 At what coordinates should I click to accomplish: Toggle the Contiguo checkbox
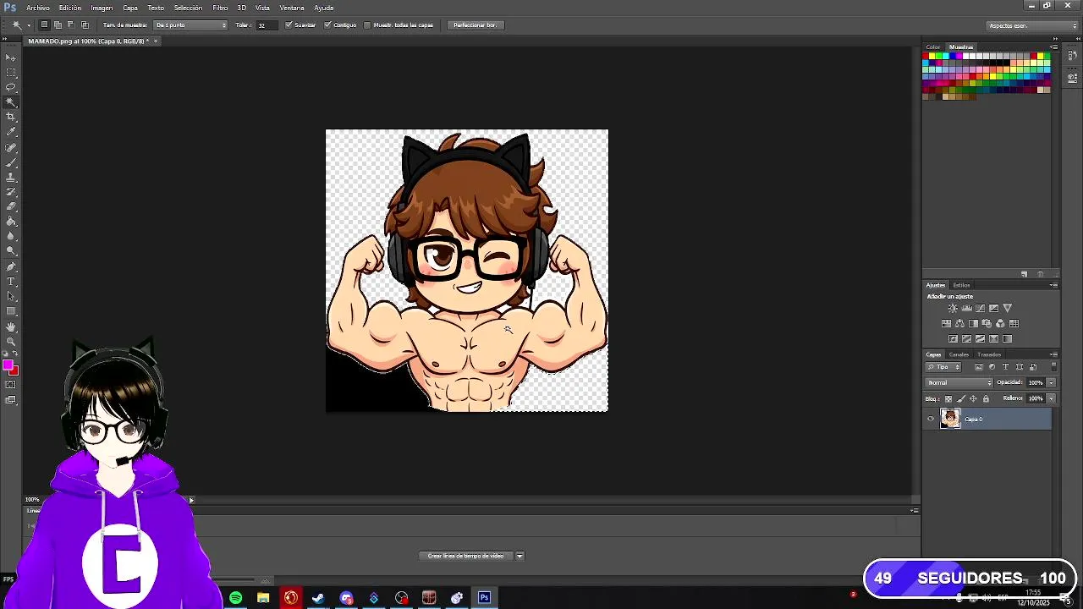[327, 25]
